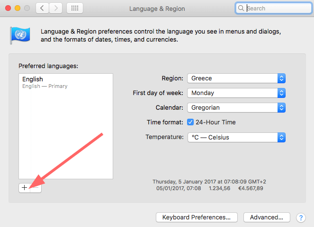Close window with red button
Viewport: 314px width, 227px height.
[x=8, y=8]
